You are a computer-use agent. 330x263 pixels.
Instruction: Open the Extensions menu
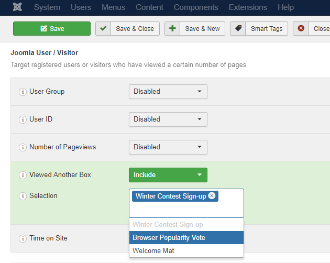(248, 7)
